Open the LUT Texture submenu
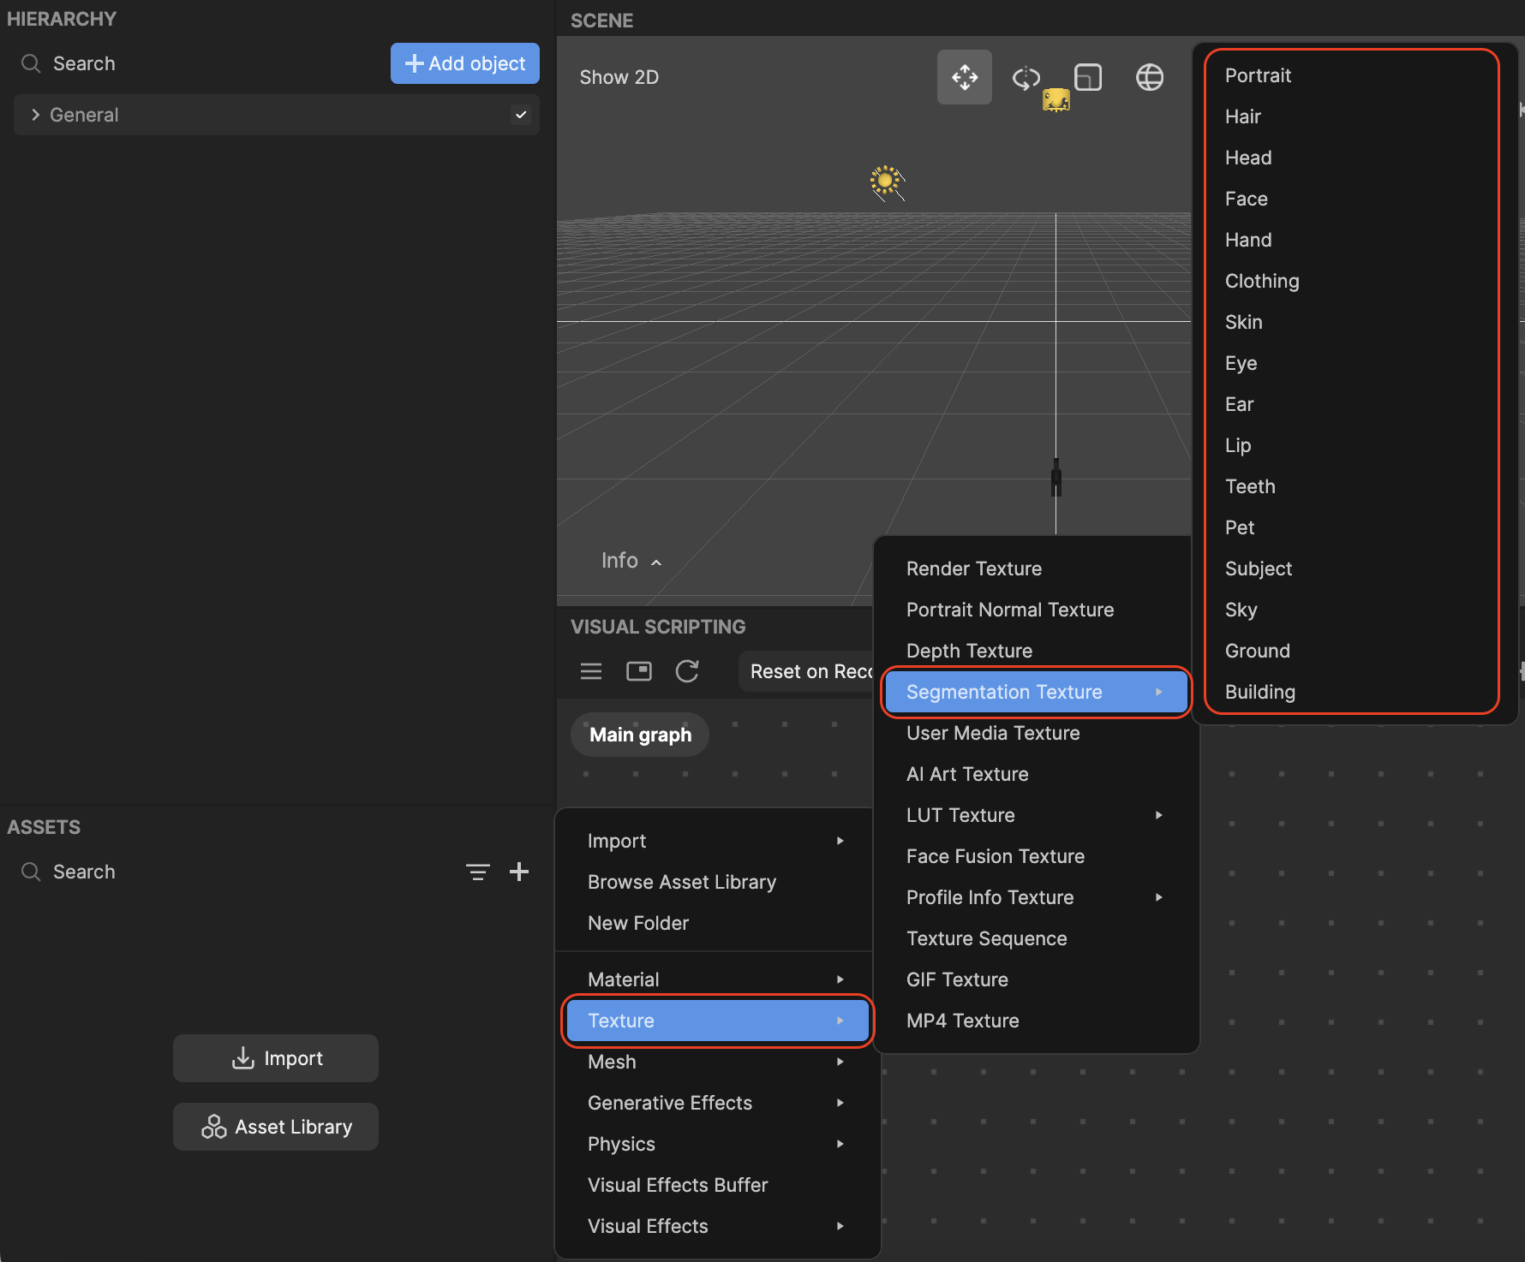Viewport: 1525px width, 1262px height. (x=1036, y=815)
